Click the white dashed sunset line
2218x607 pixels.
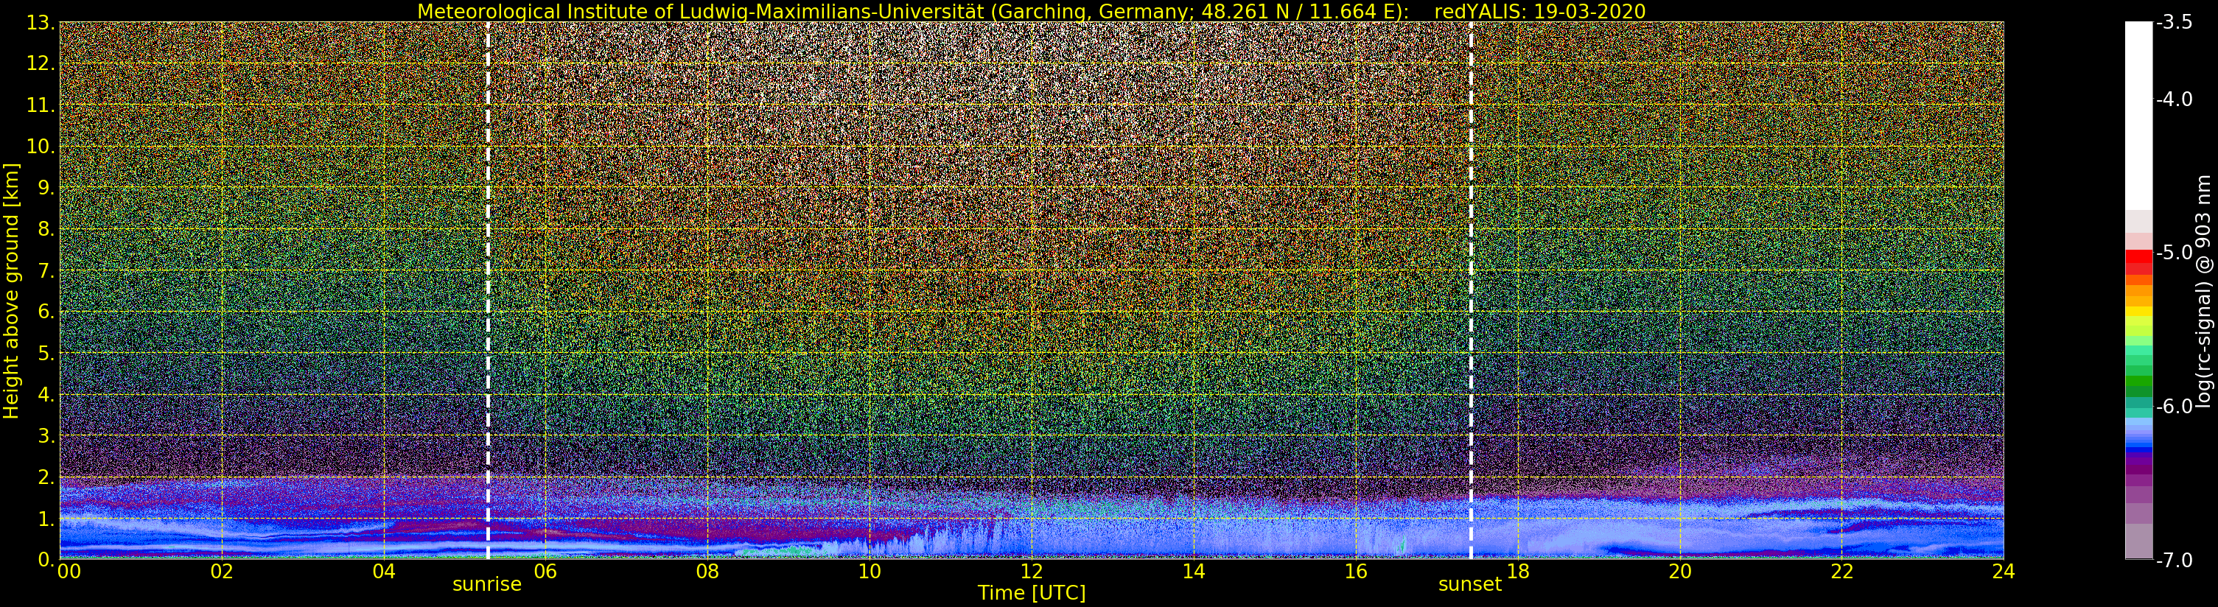click(x=1471, y=290)
